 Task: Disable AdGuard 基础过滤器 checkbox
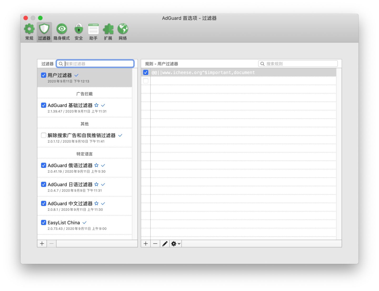(x=44, y=105)
